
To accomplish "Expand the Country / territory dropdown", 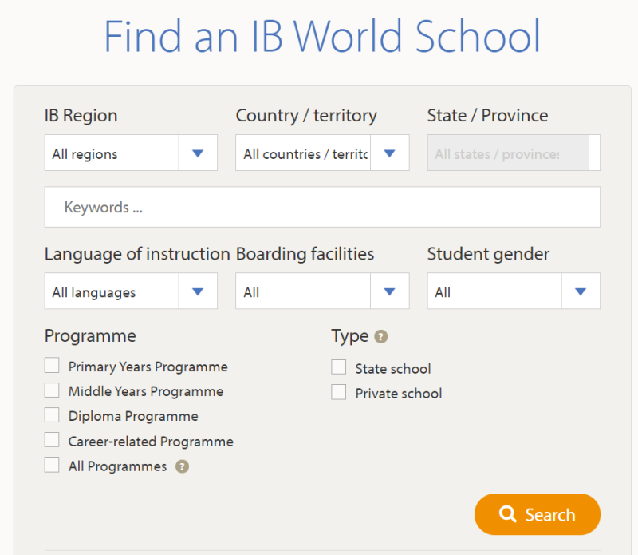I will [x=322, y=153].
